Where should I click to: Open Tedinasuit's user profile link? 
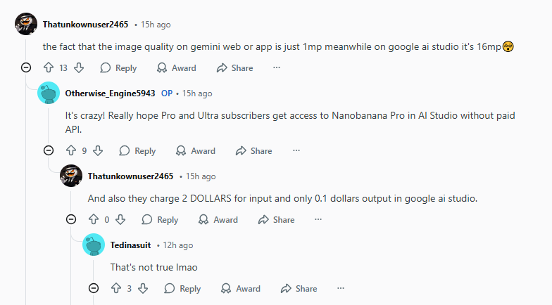coord(131,245)
